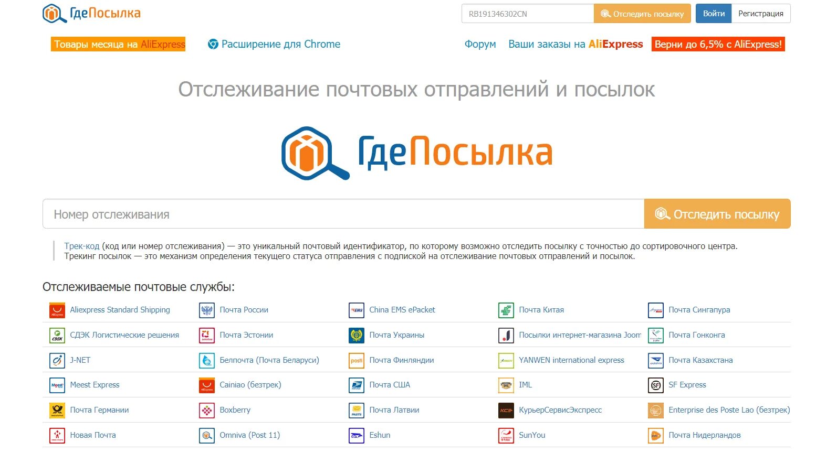Click the Новая Почта red icon
837x453 pixels.
(57, 436)
